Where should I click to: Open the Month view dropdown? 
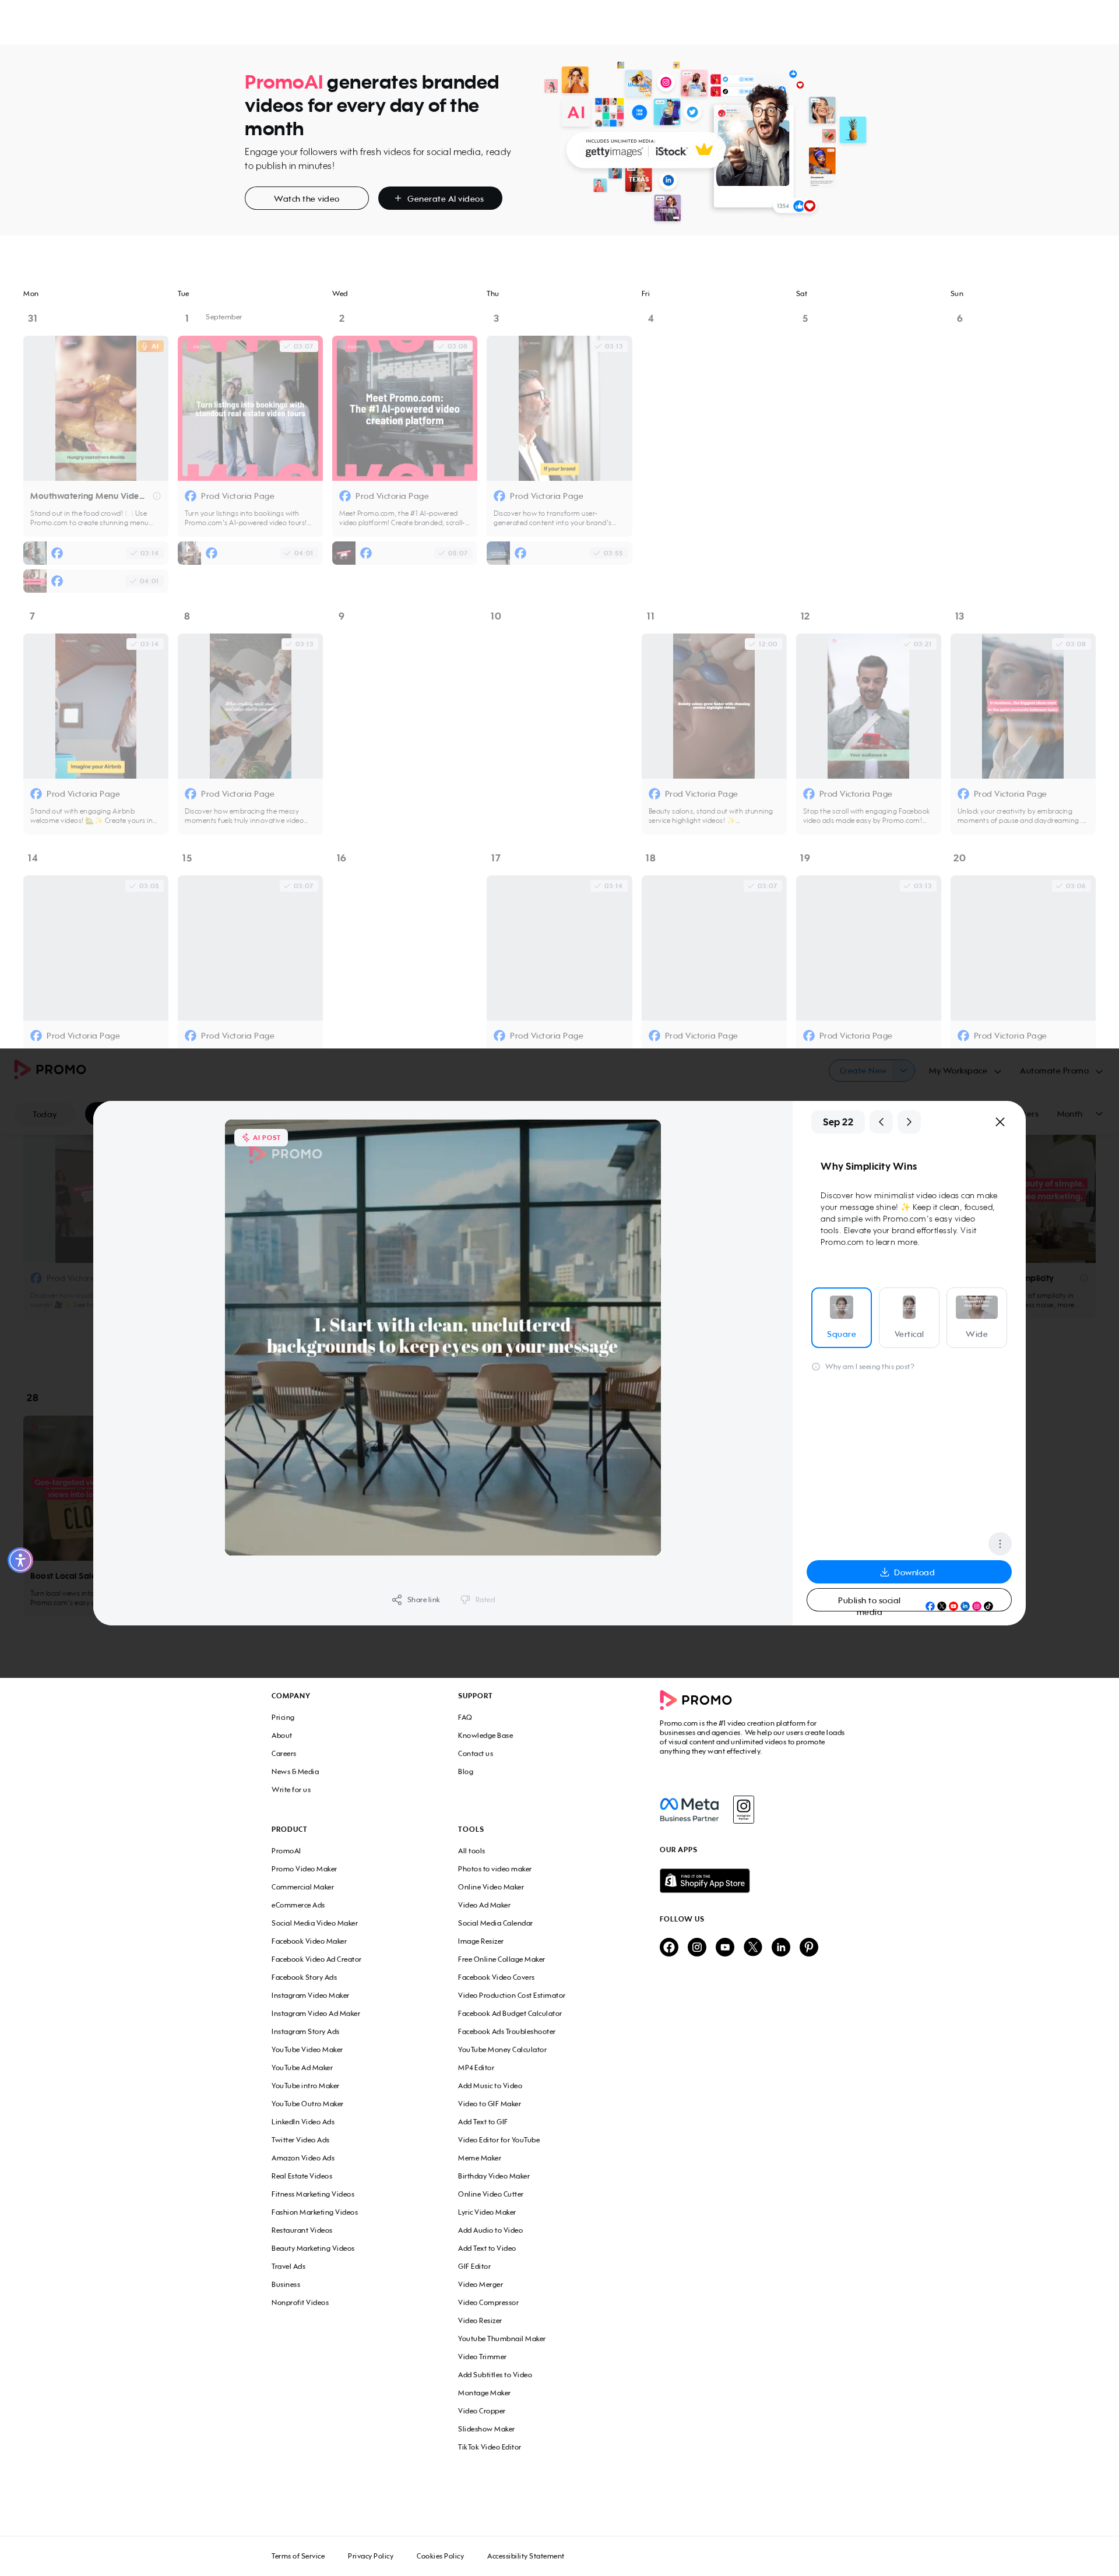1080,1114
